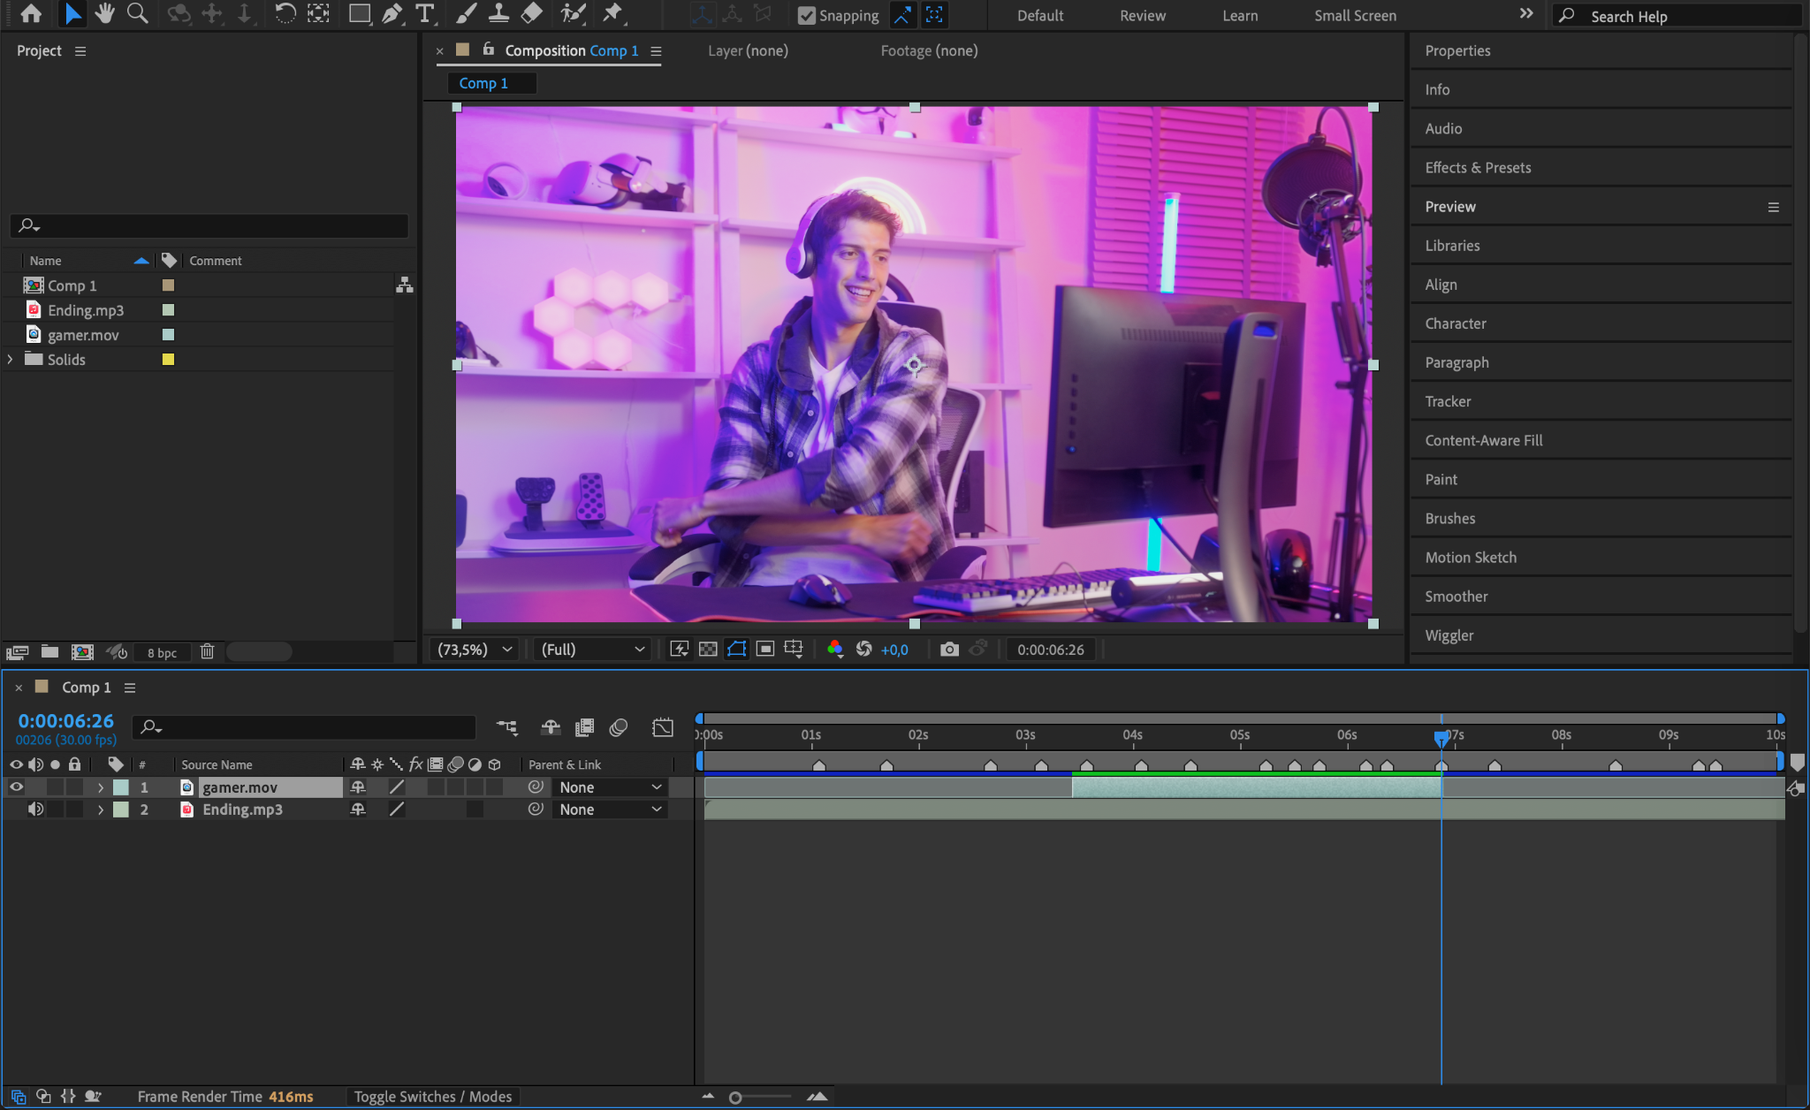Click Toggle Switches / Modes button
This screenshot has width=1810, height=1110.
432,1097
